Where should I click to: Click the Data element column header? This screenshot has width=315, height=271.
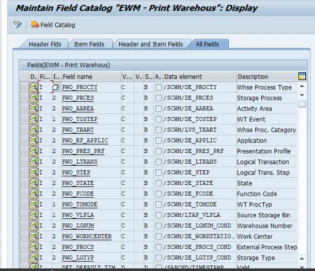click(x=200, y=76)
